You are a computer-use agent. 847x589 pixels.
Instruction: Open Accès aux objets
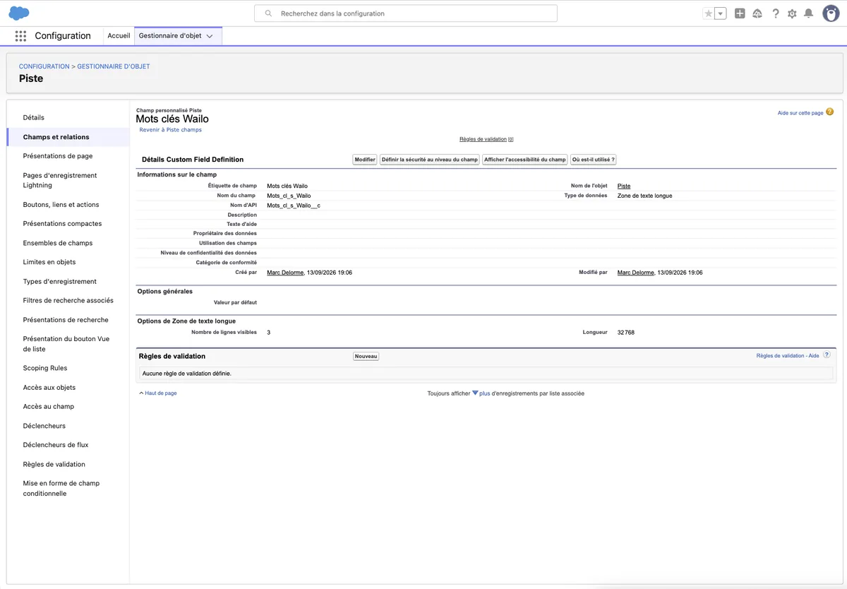(x=49, y=388)
